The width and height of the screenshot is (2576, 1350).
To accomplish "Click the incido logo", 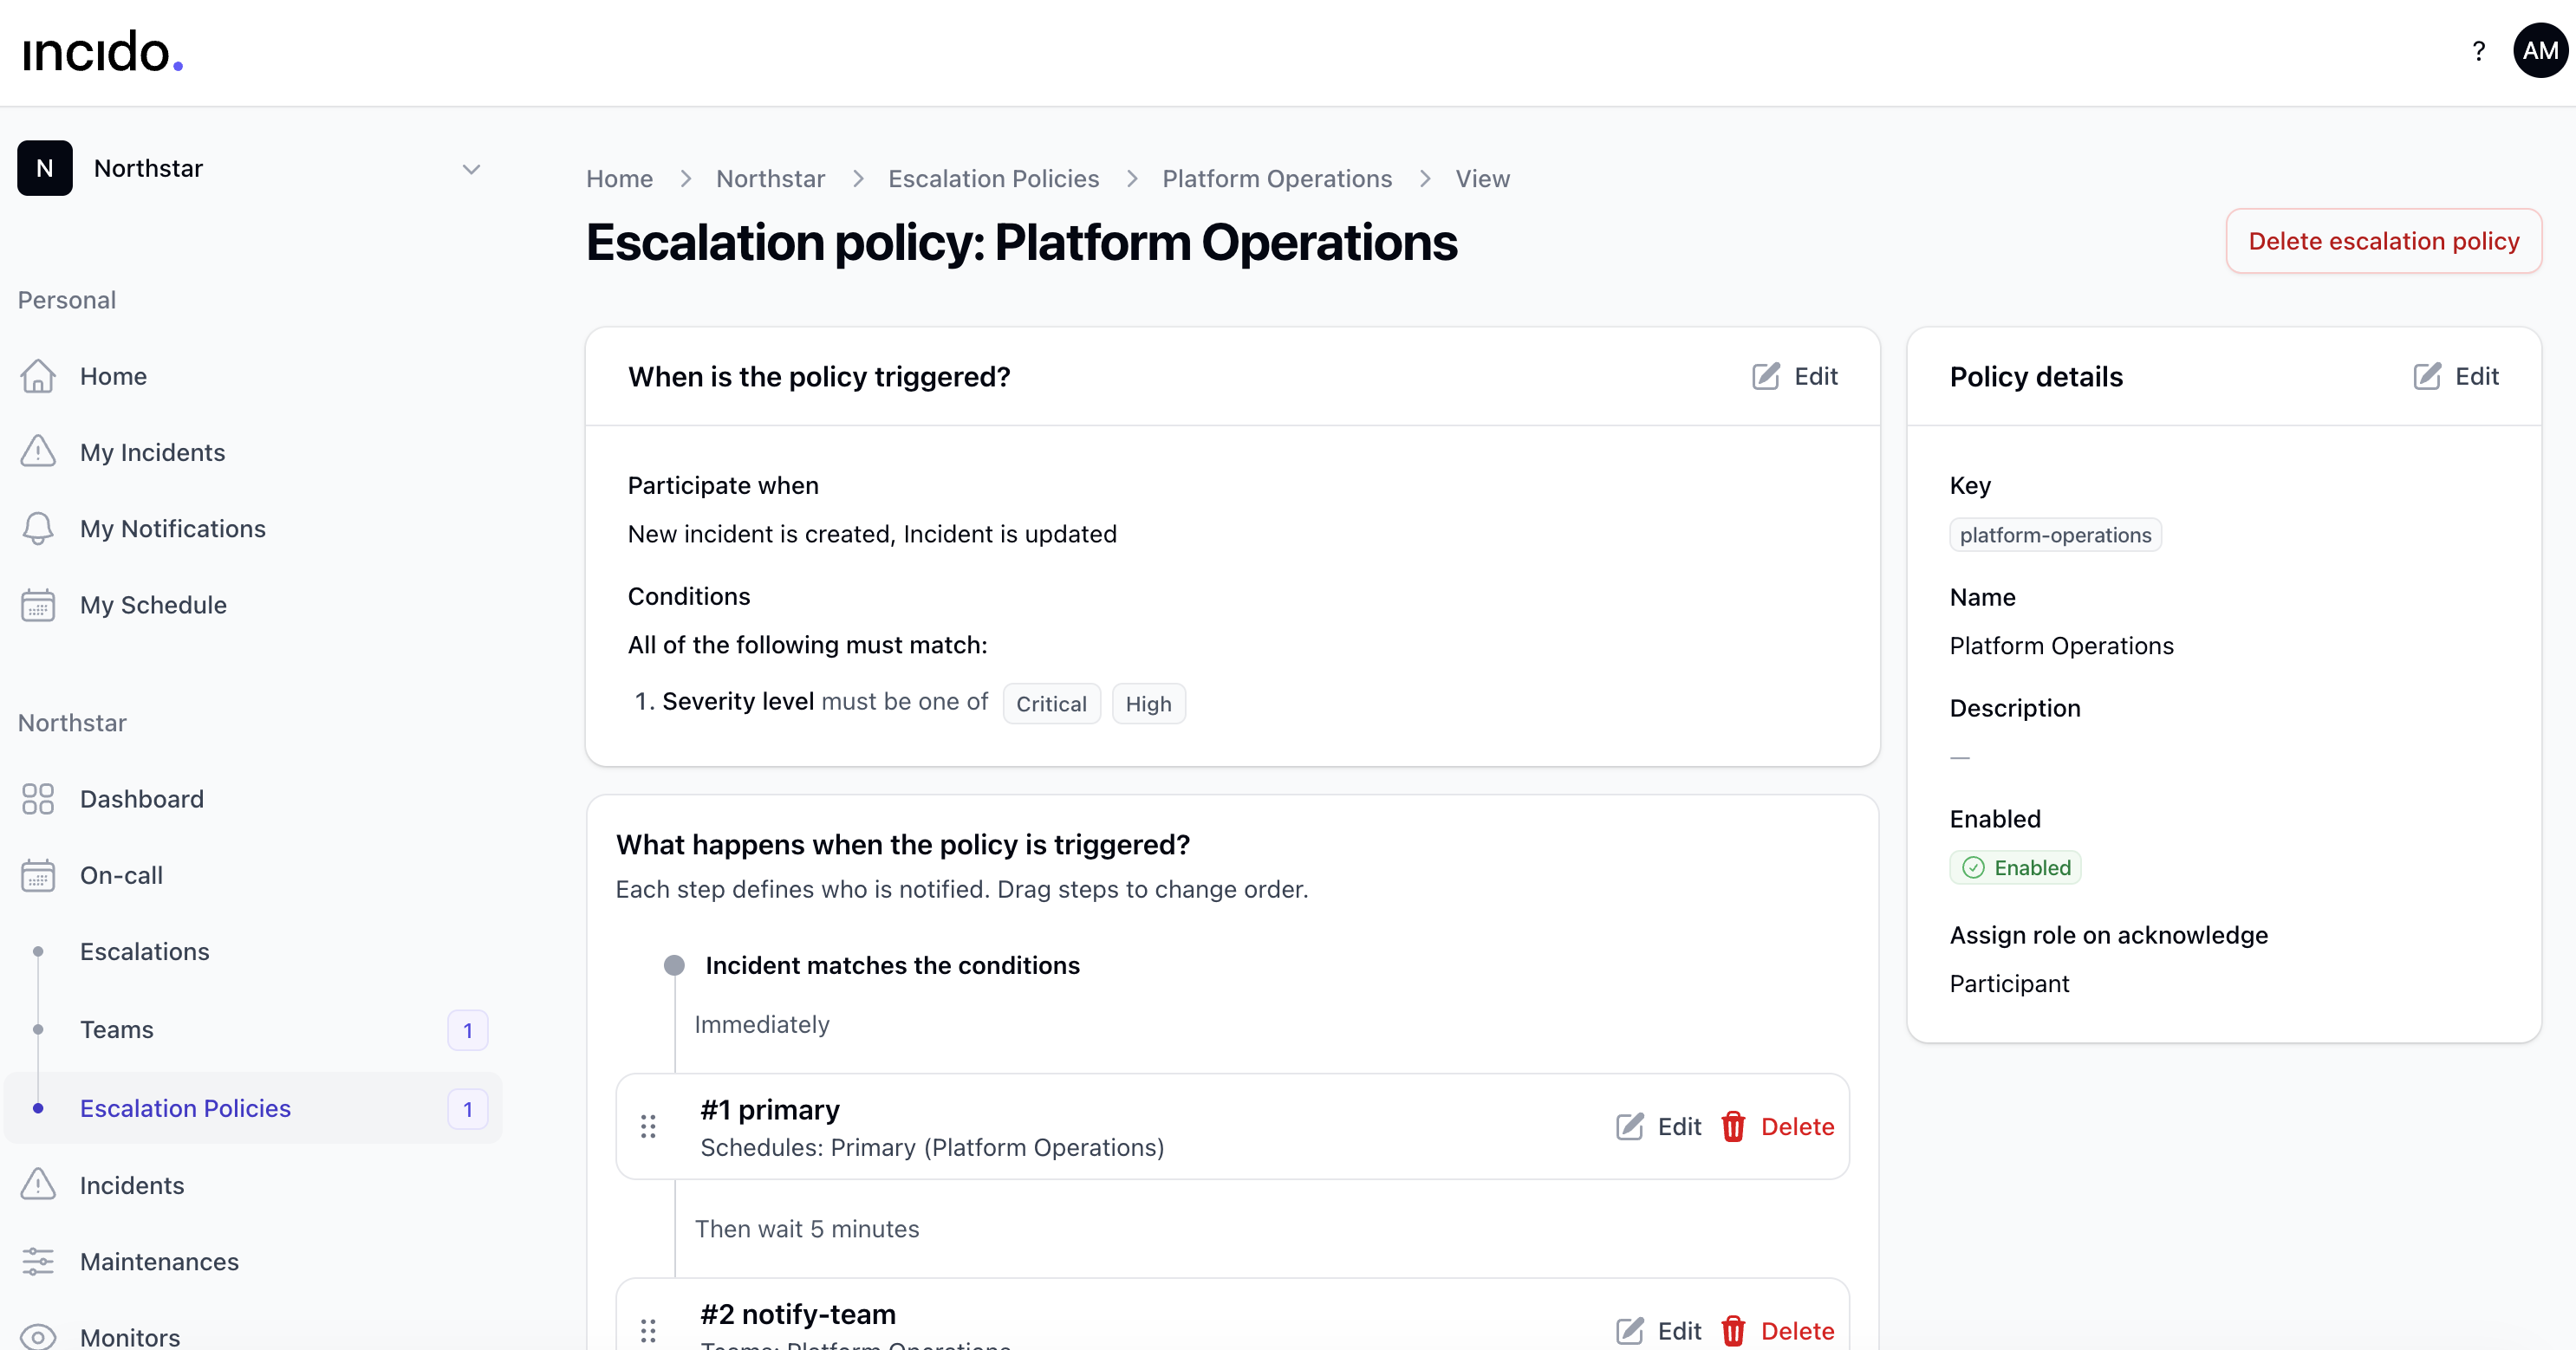I will (x=103, y=52).
